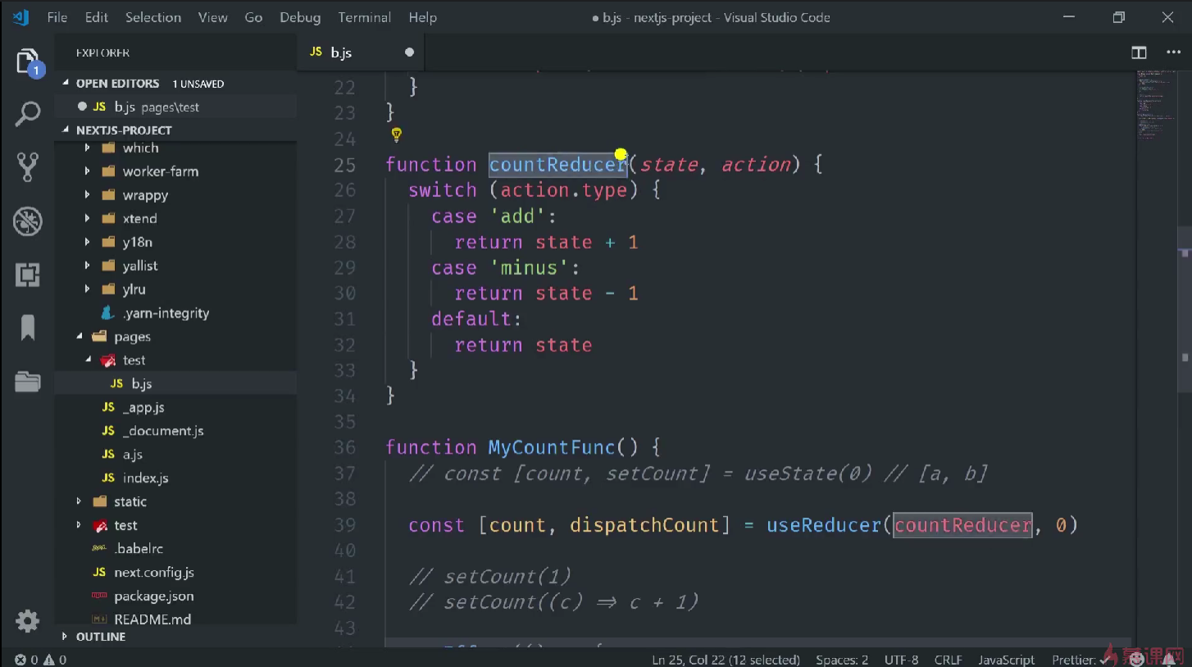
Task: Open the Edit menu
Action: click(x=97, y=17)
